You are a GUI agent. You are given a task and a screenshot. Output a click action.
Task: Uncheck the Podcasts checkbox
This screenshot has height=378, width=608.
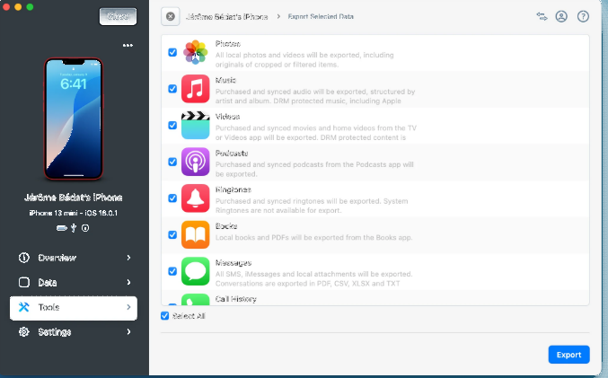(172, 162)
